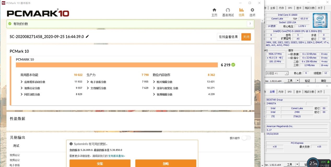This screenshot has height=167, width=331.
Task: Click the 电子表格 row in test list
Action: (x=15, y=165)
